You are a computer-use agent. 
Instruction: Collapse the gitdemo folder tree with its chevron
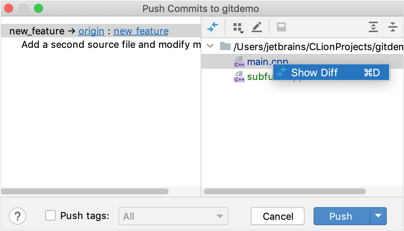(210, 46)
